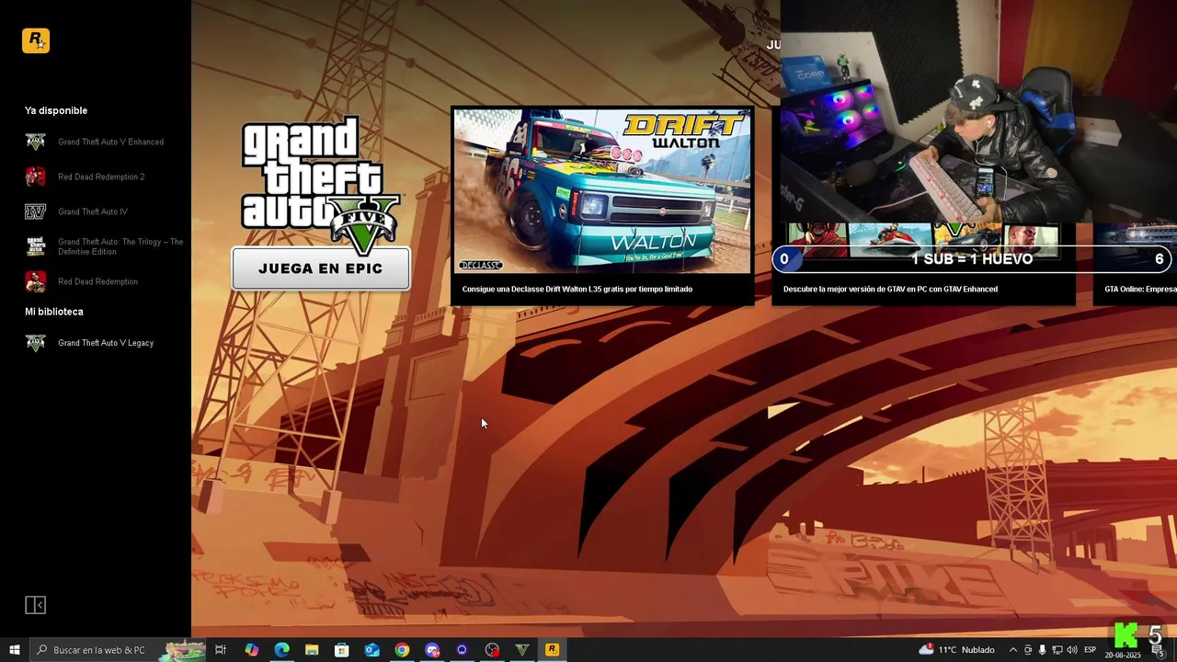The width and height of the screenshot is (1177, 662).
Task: Show hidden system tray icons
Action: [1013, 650]
